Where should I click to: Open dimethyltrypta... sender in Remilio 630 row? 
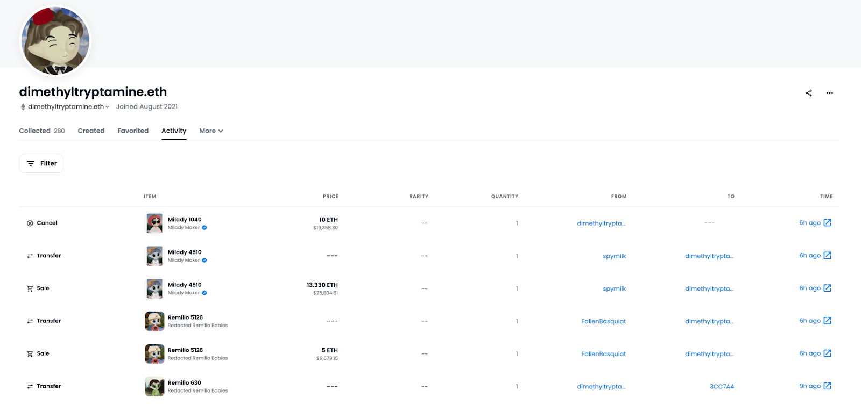click(601, 387)
